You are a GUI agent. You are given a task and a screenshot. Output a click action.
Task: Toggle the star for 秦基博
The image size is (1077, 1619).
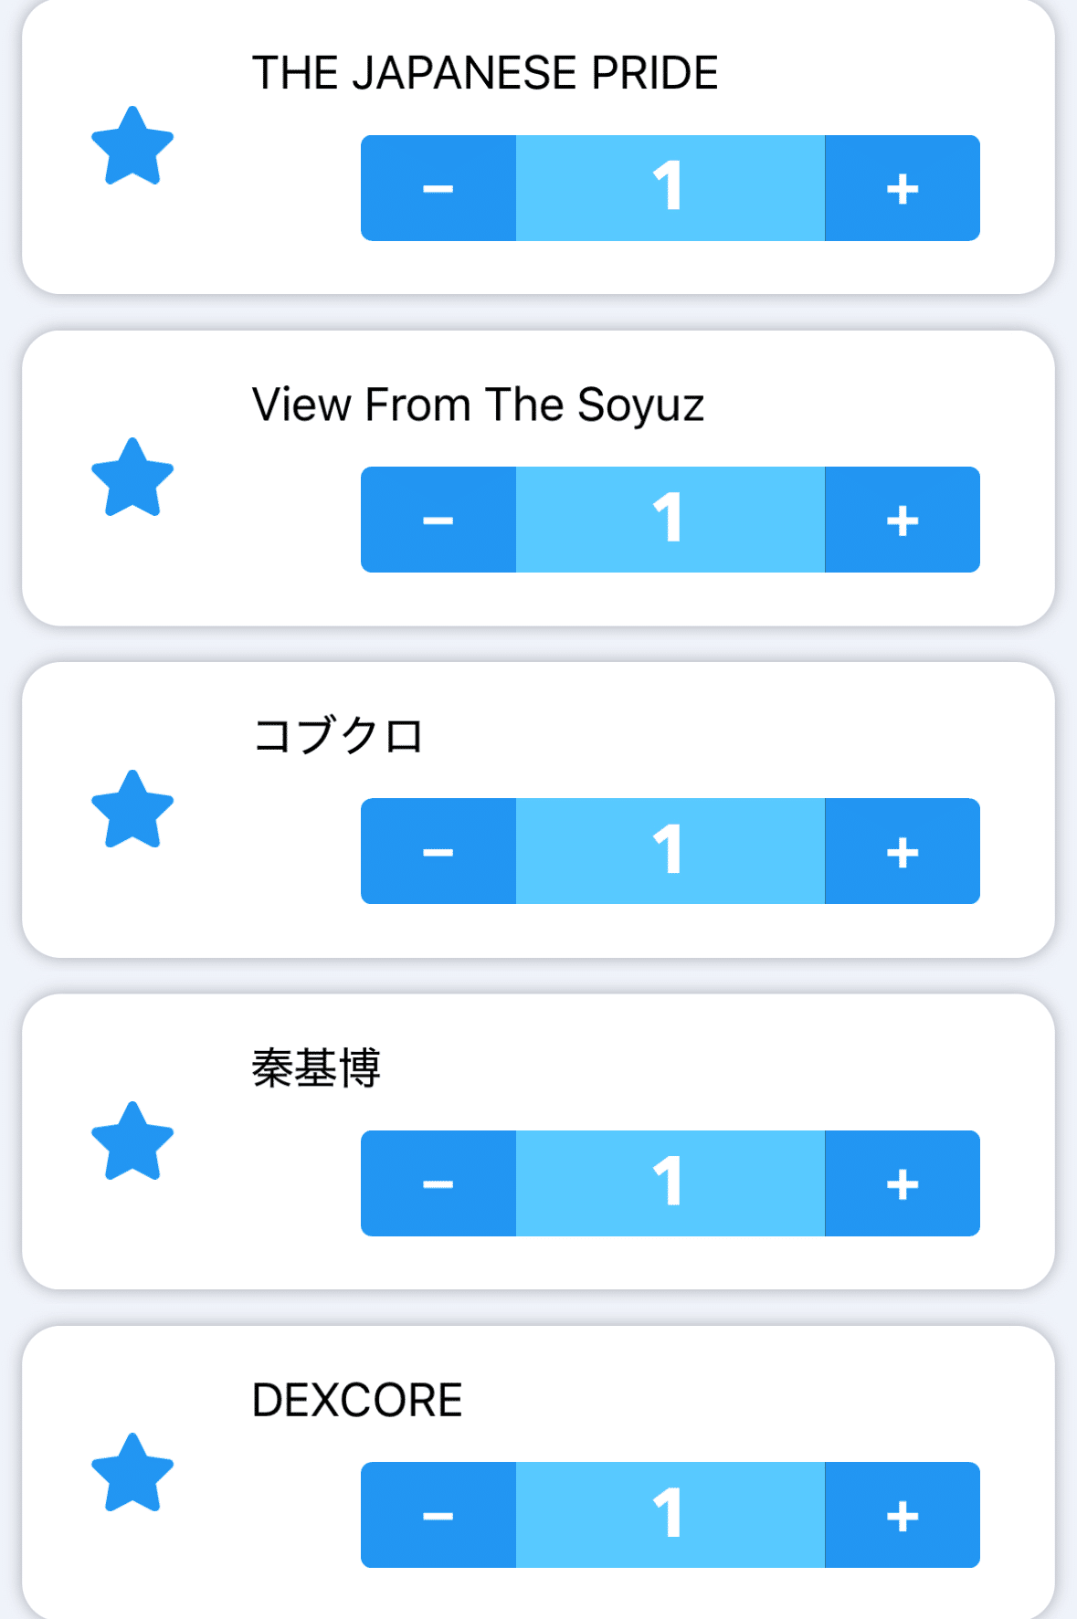[132, 1142]
